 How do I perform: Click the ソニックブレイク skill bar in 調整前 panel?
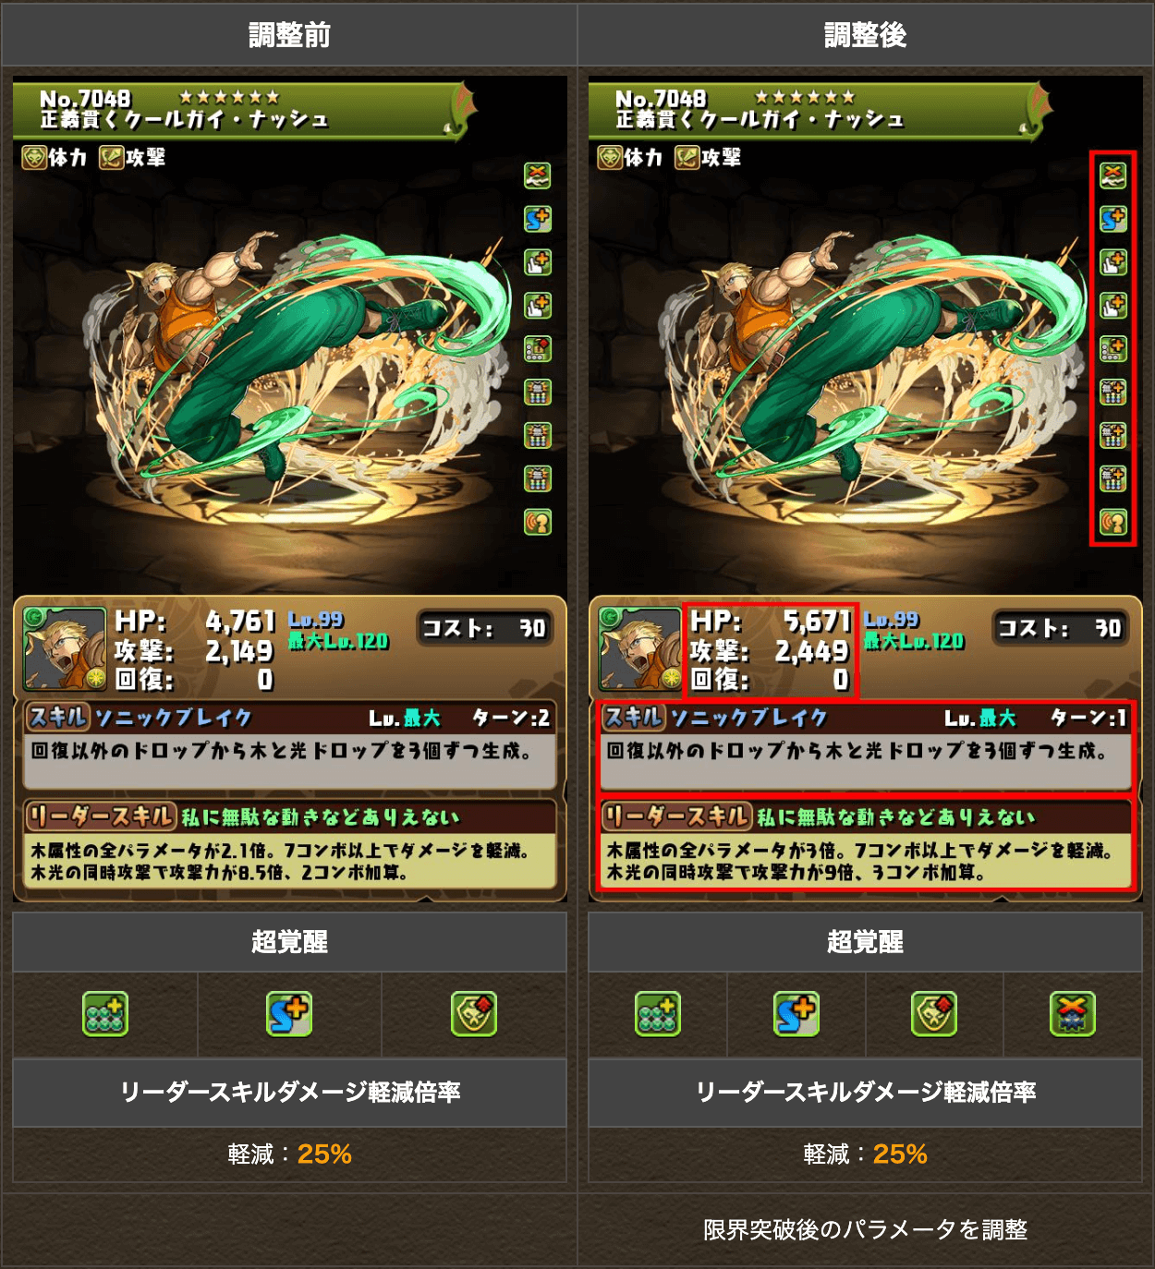tap(289, 718)
